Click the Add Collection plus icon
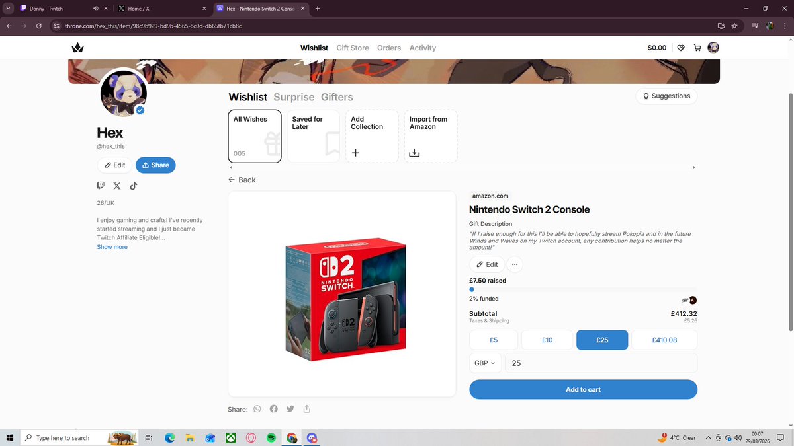The height and width of the screenshot is (446, 794). click(x=355, y=153)
